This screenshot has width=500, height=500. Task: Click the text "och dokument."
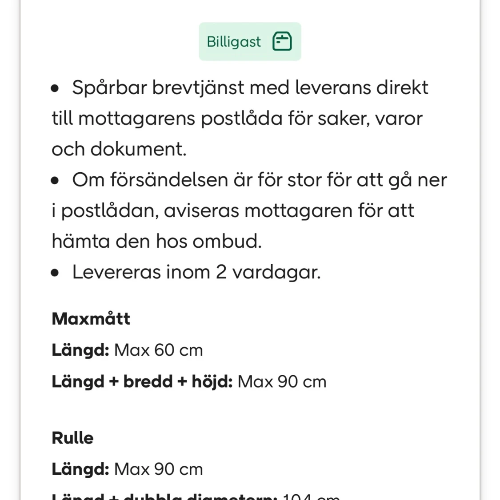point(119,149)
